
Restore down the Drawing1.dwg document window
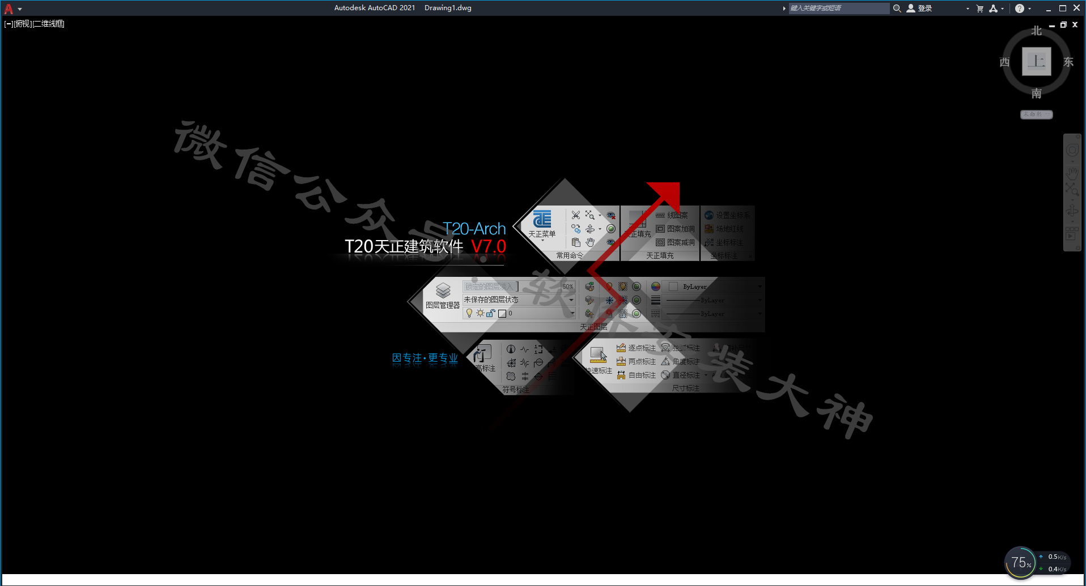1063,25
